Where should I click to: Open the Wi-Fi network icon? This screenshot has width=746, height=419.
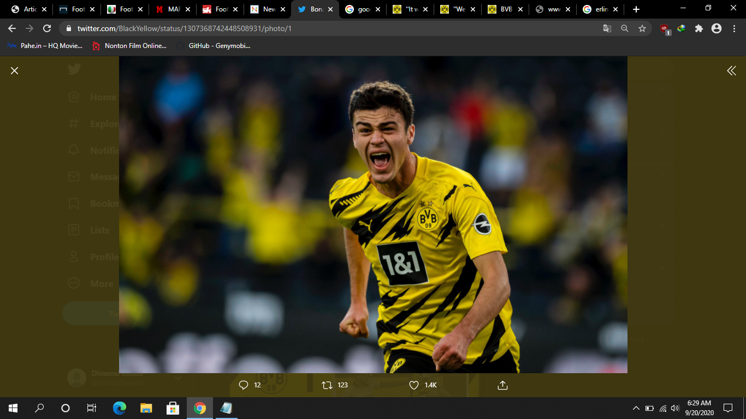(x=663, y=408)
